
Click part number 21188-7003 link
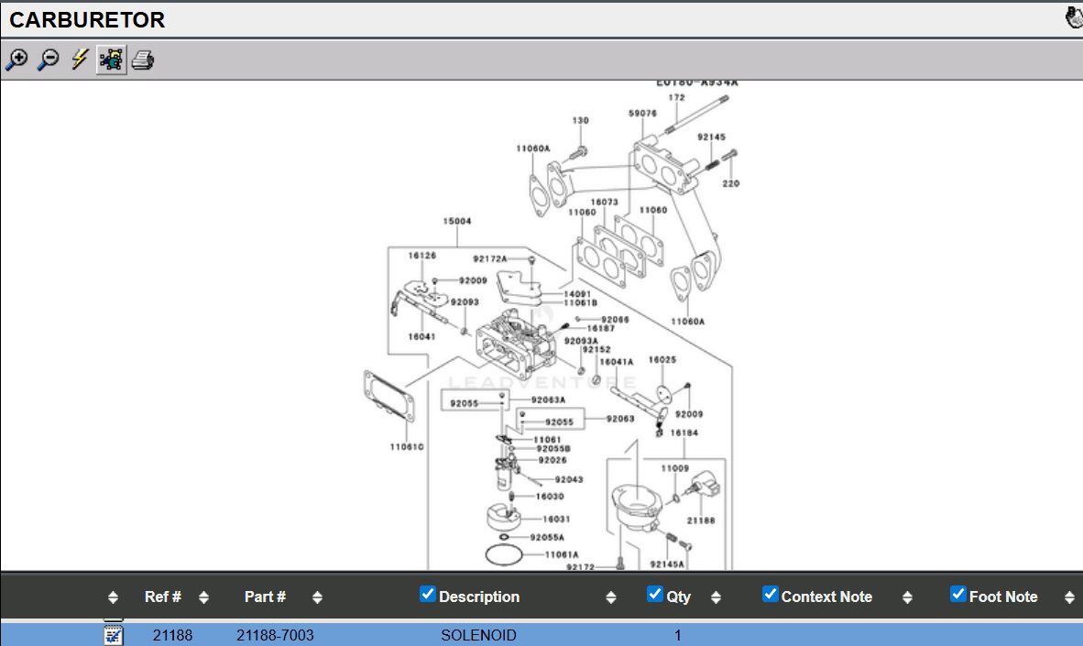275,635
